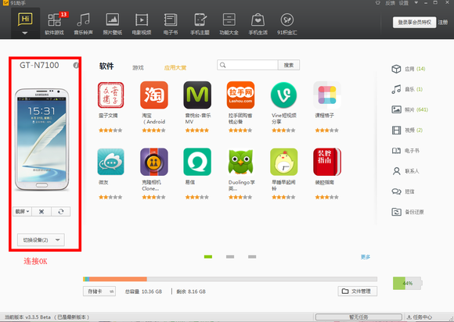
Task: Open the 手机主题 phone themes section
Action: click(200, 24)
